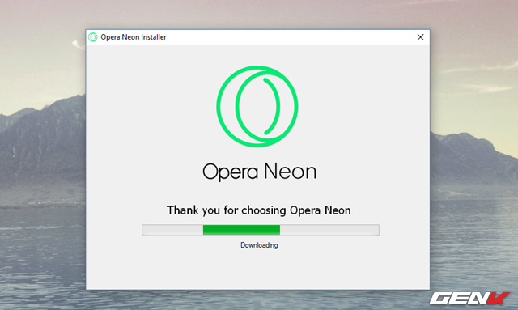Screen dimensions: 518x310
Task: Click the 'Opera Neon Installer' title text
Action: [x=133, y=37]
